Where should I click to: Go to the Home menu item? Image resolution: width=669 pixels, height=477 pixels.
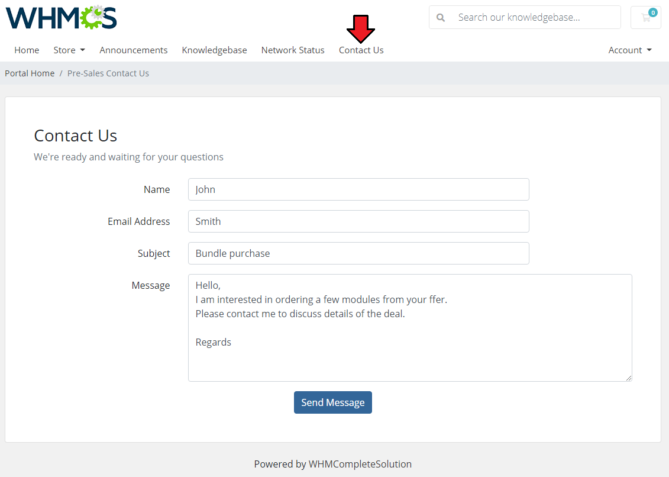click(27, 50)
